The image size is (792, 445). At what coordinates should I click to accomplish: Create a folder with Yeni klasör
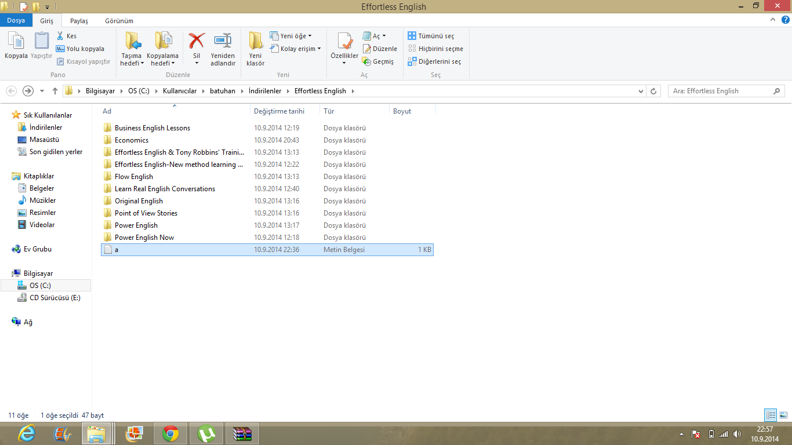coord(255,49)
